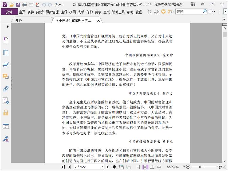Expand the gear settings dropdown arrow

(x=214, y=11)
